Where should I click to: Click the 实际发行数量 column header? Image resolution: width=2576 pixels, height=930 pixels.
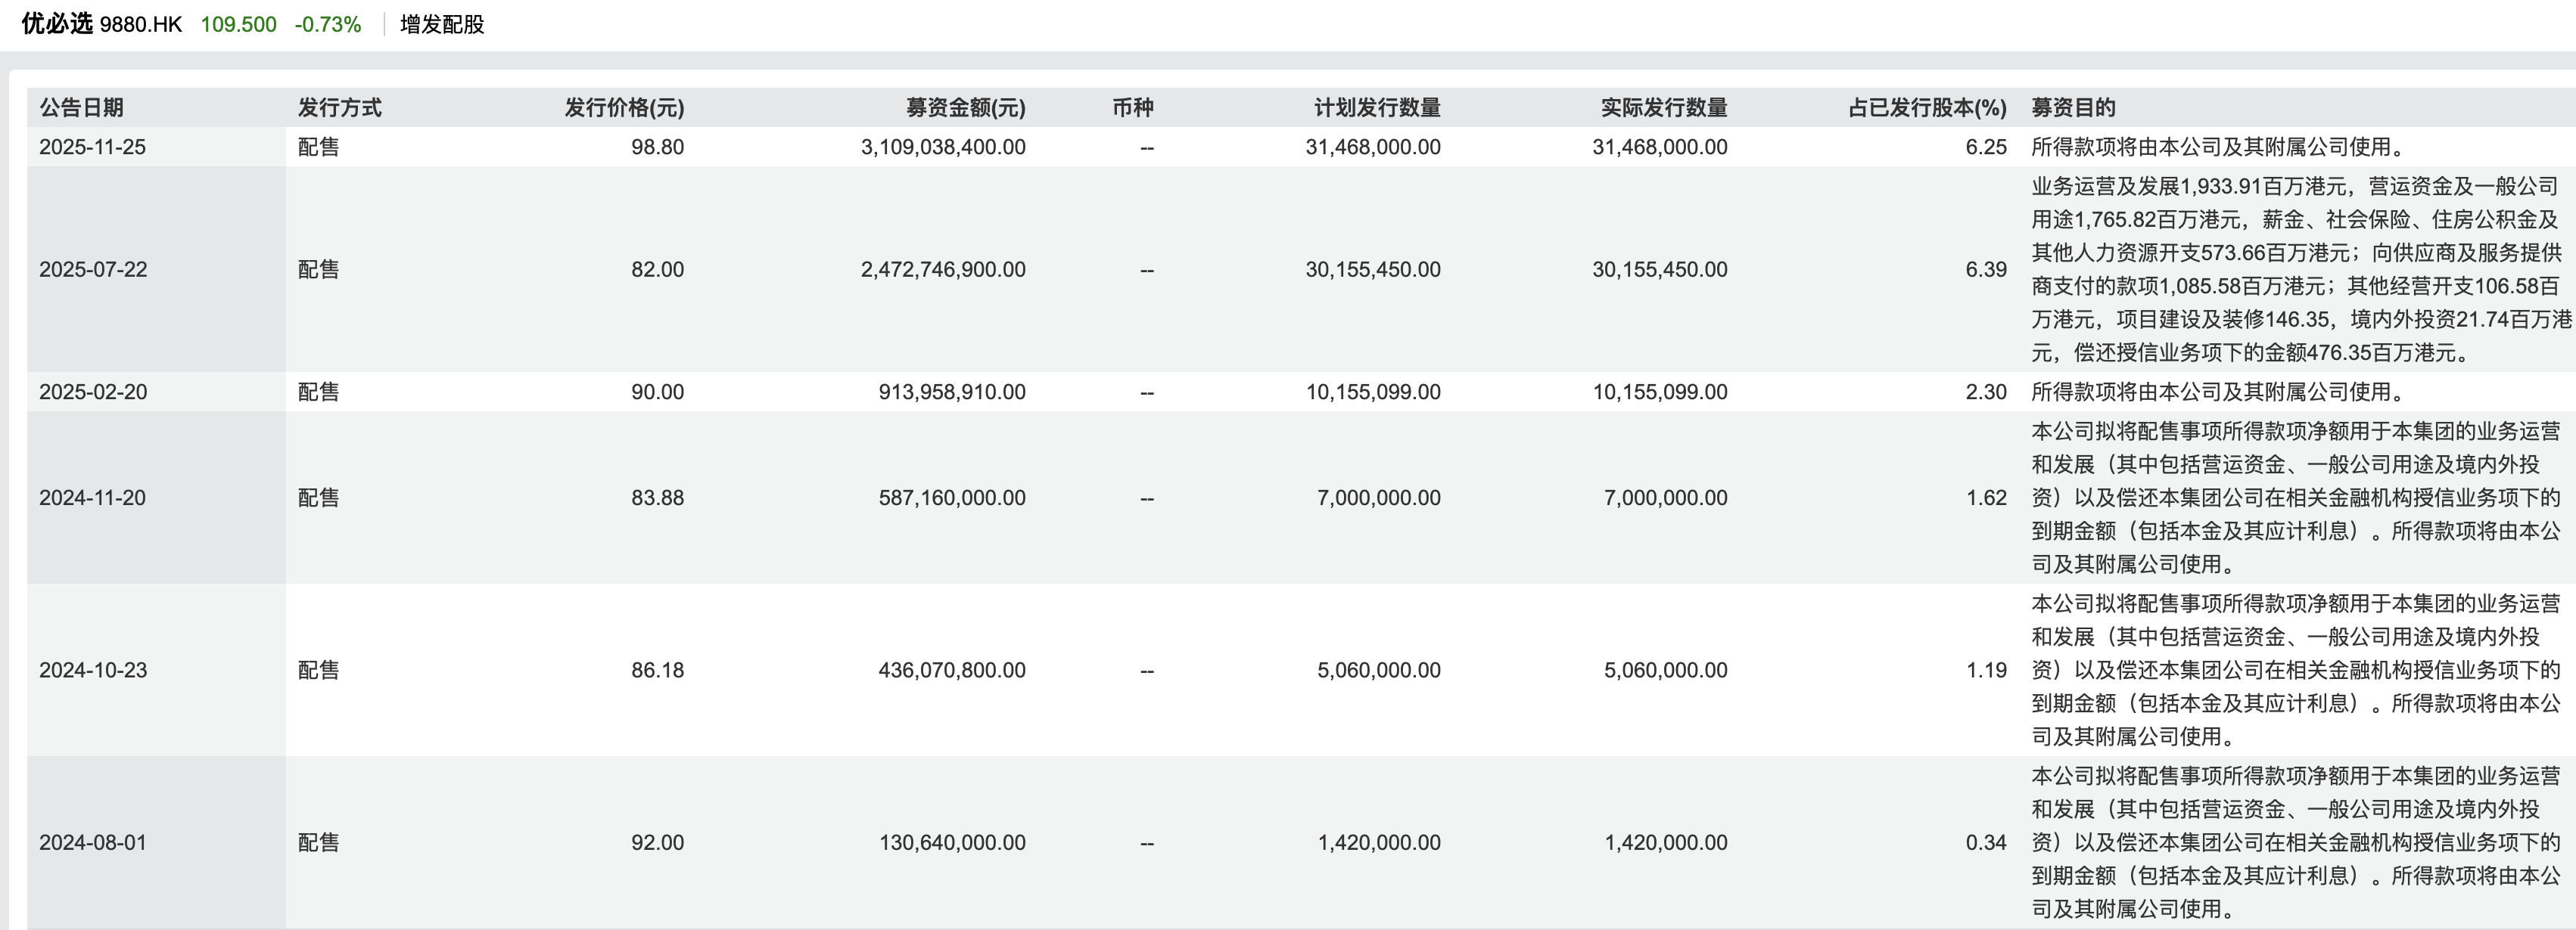point(1664,108)
